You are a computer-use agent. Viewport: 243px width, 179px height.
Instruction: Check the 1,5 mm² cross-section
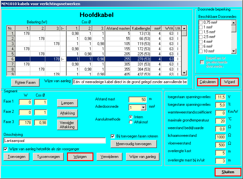(201, 32)
